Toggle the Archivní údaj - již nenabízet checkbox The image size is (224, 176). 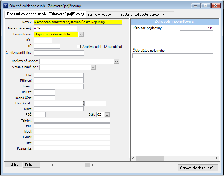pos(78,47)
